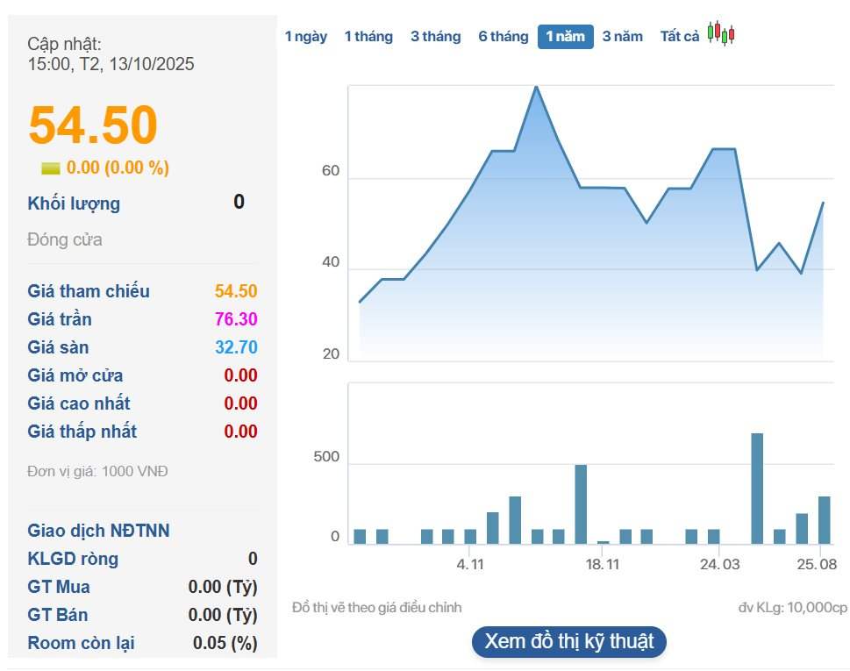Click the Giá sàn value 32.70

pyautogui.click(x=236, y=347)
